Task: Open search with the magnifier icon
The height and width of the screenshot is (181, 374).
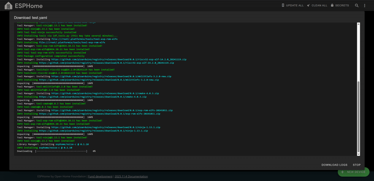Action: tap(357, 5)
